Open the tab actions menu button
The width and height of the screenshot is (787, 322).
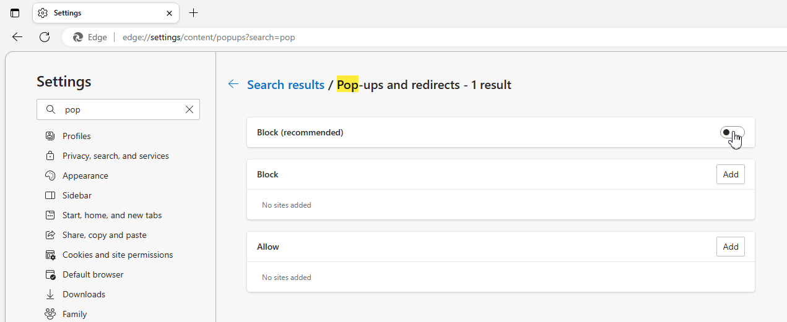[15, 13]
